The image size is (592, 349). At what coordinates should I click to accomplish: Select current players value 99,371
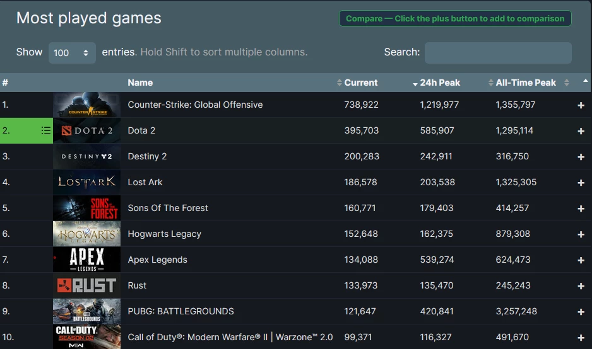coord(358,337)
